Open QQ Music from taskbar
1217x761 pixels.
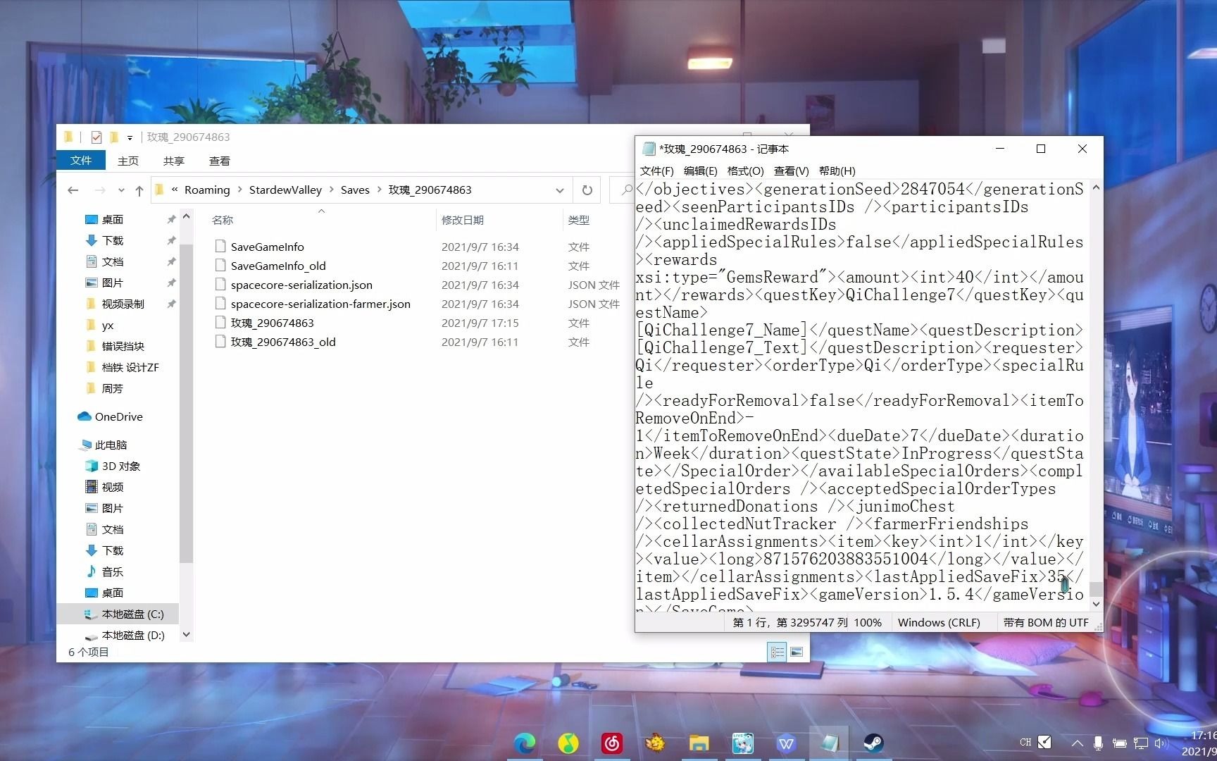pyautogui.click(x=568, y=743)
